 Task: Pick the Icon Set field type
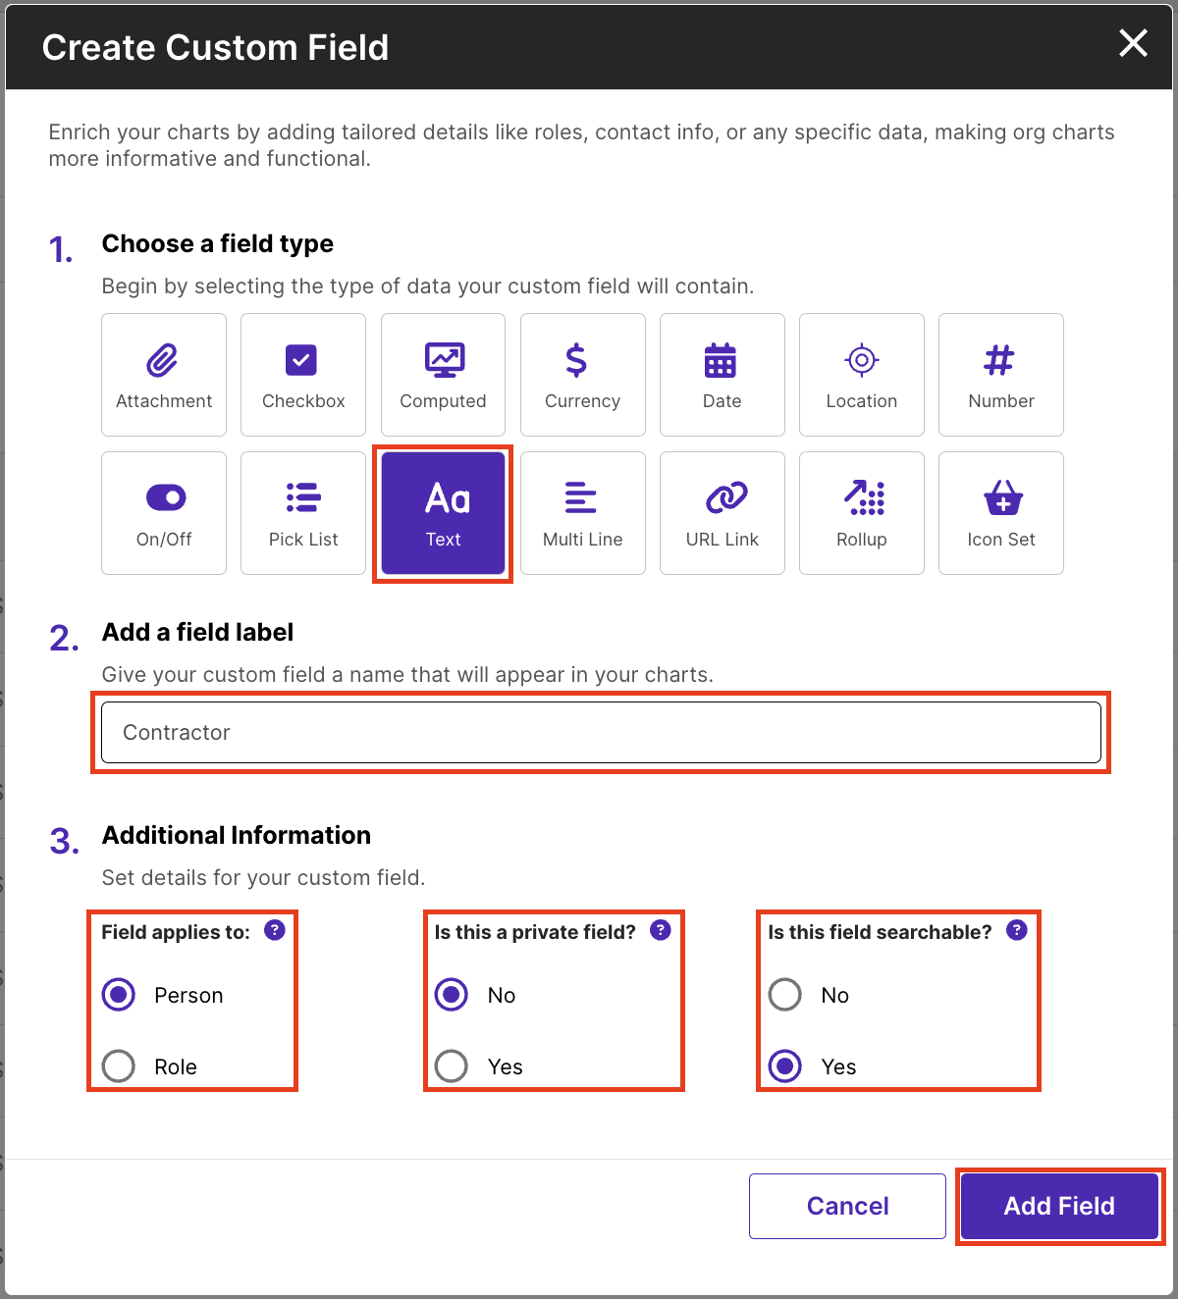point(1000,513)
